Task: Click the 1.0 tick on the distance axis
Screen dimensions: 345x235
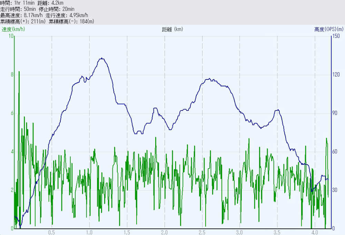Action: (89, 232)
